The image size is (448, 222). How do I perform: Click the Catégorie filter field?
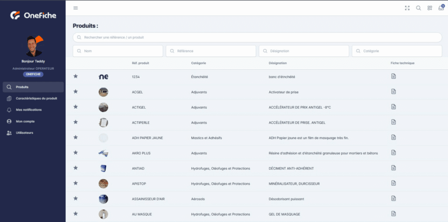pos(397,51)
